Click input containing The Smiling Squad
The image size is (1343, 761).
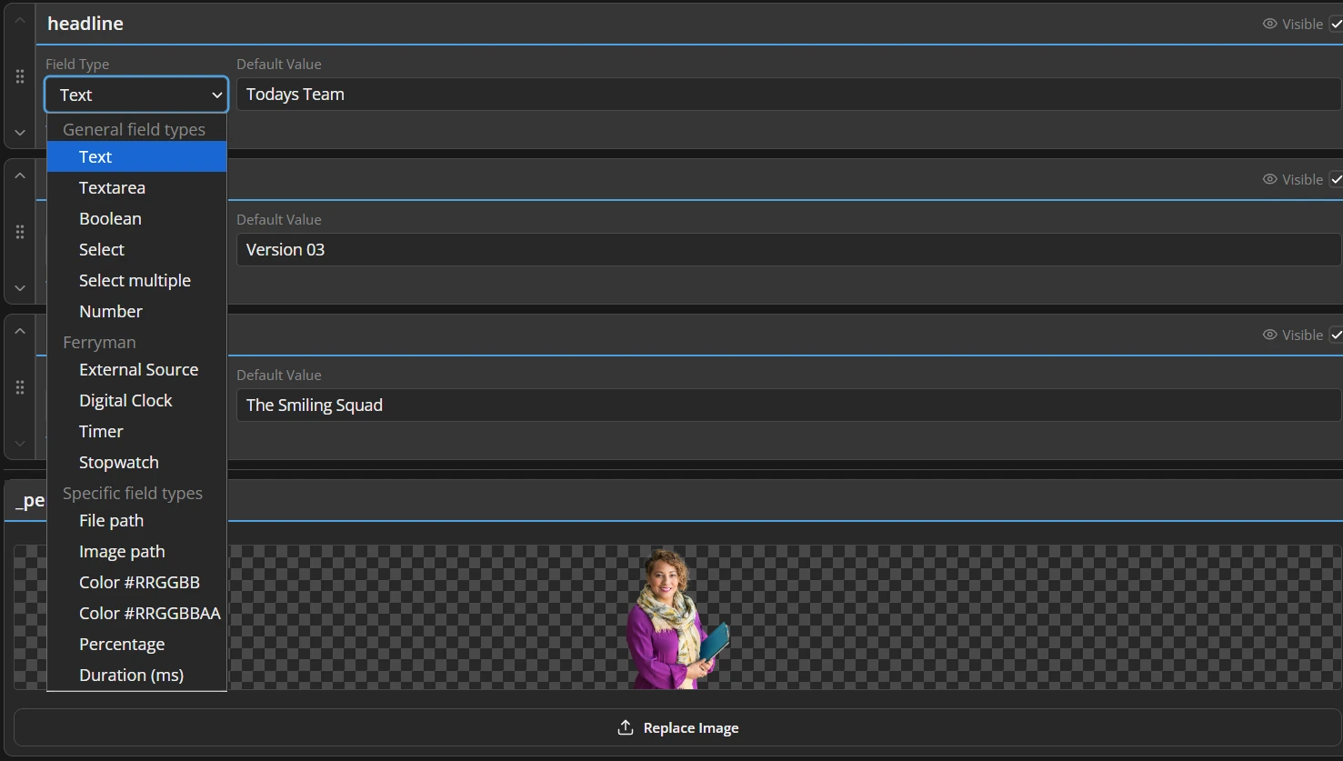[789, 406]
